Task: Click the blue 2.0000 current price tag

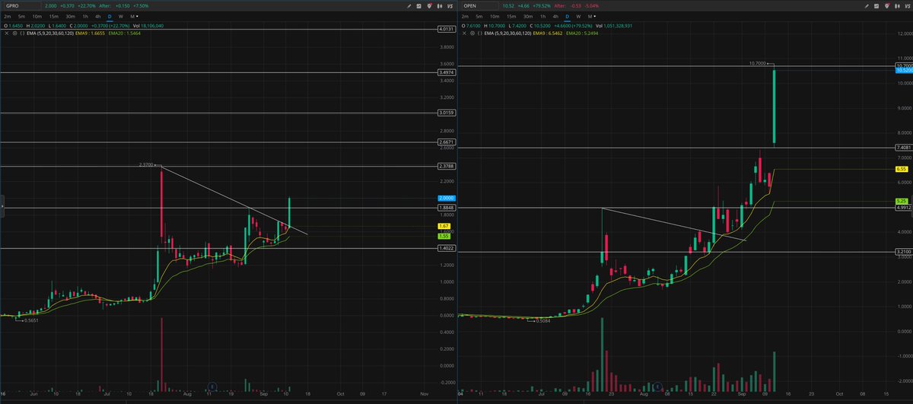Action: point(446,198)
